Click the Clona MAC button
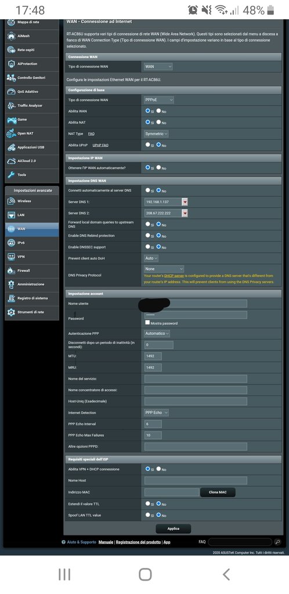The height and width of the screenshot is (594, 289). [x=218, y=492]
